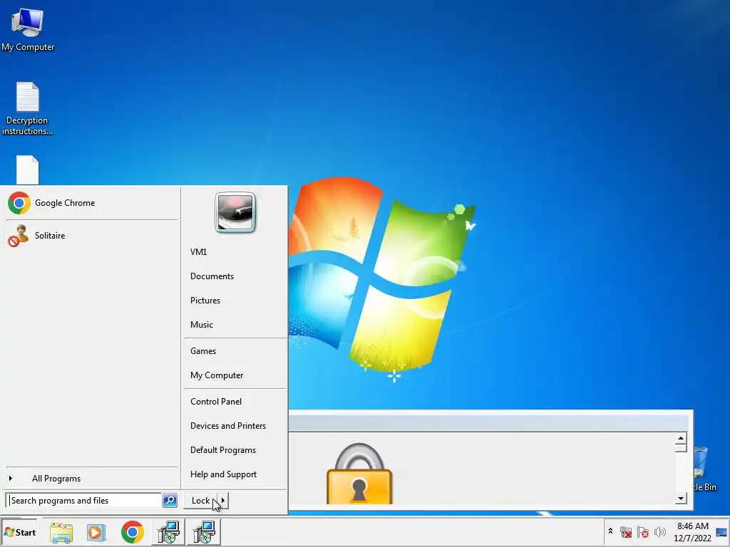The width and height of the screenshot is (730, 547).
Task: Open Pictures from Start menu
Action: (205, 300)
